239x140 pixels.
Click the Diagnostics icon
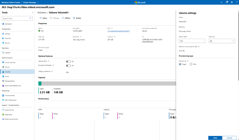(x=3, y=114)
